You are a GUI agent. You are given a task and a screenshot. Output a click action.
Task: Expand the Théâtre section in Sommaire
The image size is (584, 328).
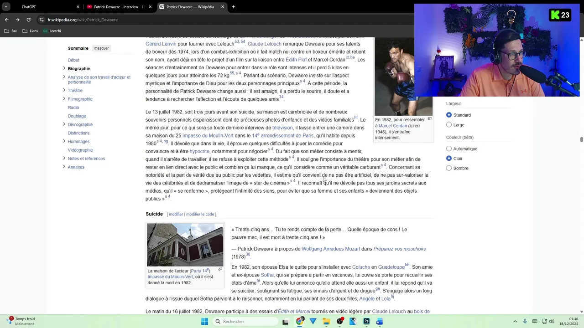pyautogui.click(x=64, y=90)
